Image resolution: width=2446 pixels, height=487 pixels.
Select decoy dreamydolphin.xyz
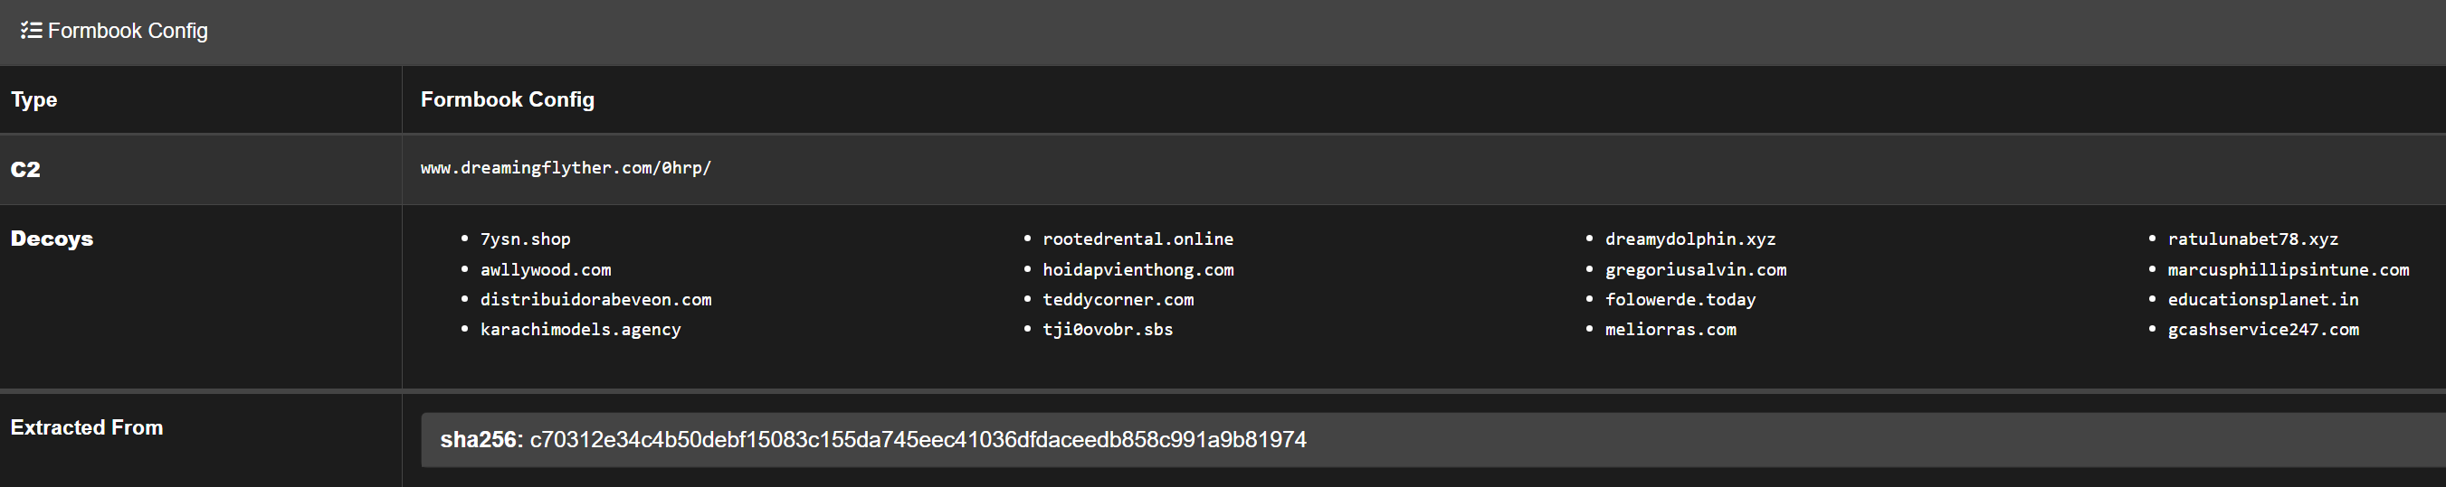pos(1690,239)
